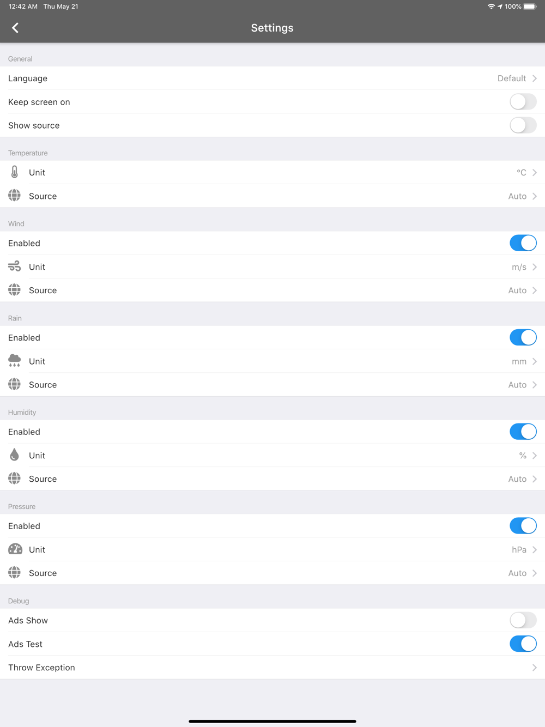Disable the Wind Enabled switch
This screenshot has height=727, width=545.
[523, 243]
